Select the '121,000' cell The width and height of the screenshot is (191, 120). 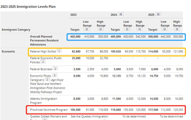(178, 52)
